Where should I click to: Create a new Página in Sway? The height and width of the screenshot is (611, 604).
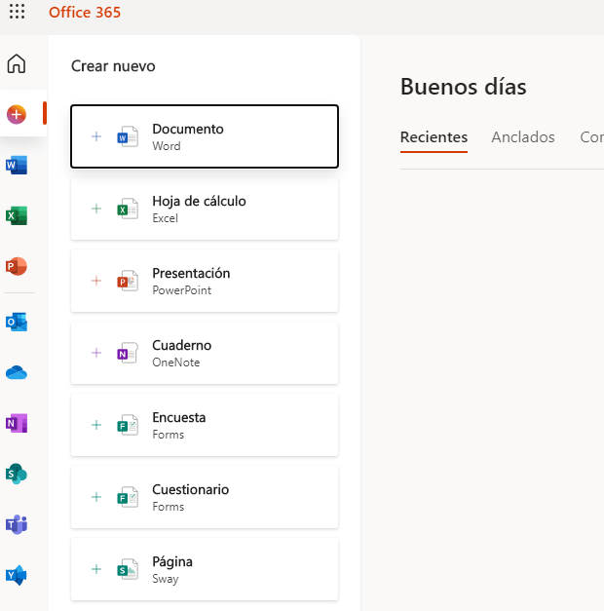click(205, 569)
